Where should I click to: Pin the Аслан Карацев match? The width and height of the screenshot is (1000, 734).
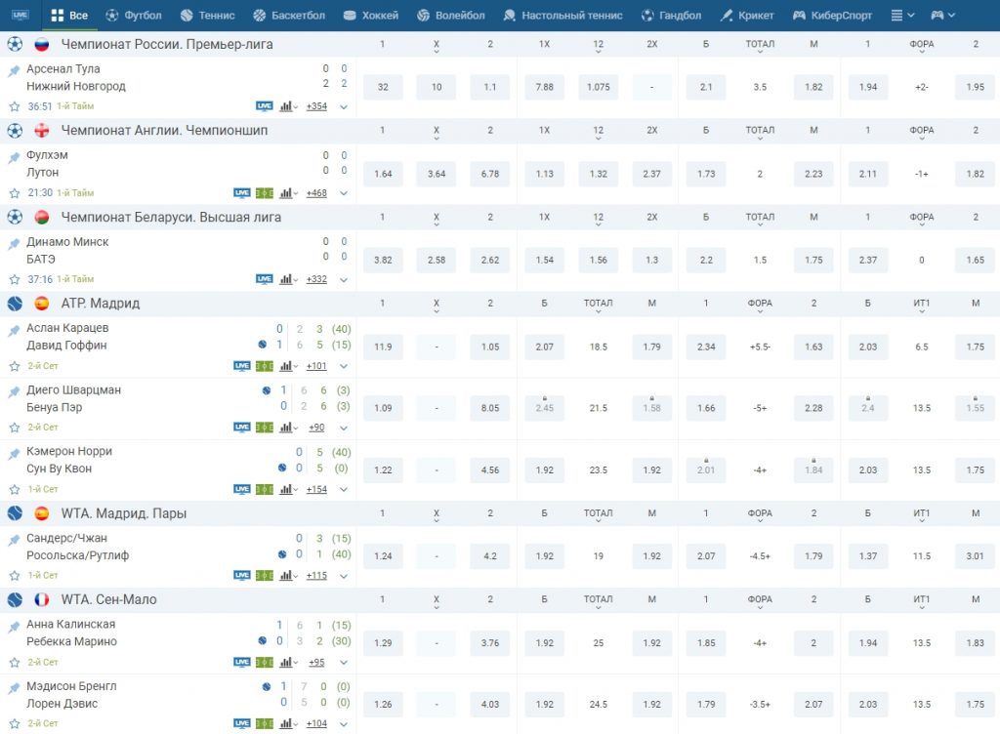[14, 331]
